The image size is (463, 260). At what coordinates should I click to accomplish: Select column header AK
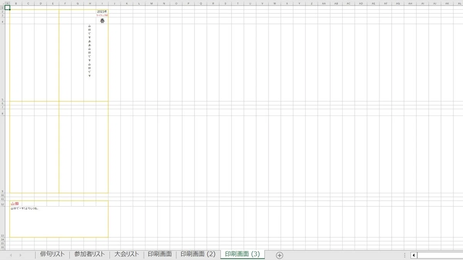point(447,3)
